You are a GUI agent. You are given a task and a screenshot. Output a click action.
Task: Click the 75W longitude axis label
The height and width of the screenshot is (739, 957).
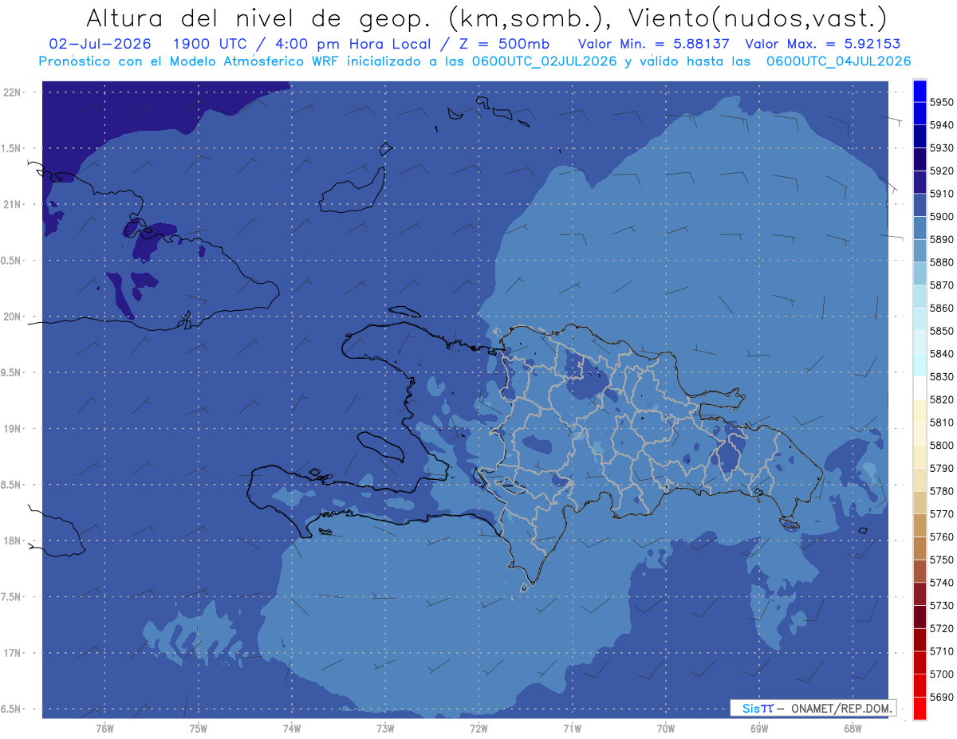pos(198,727)
